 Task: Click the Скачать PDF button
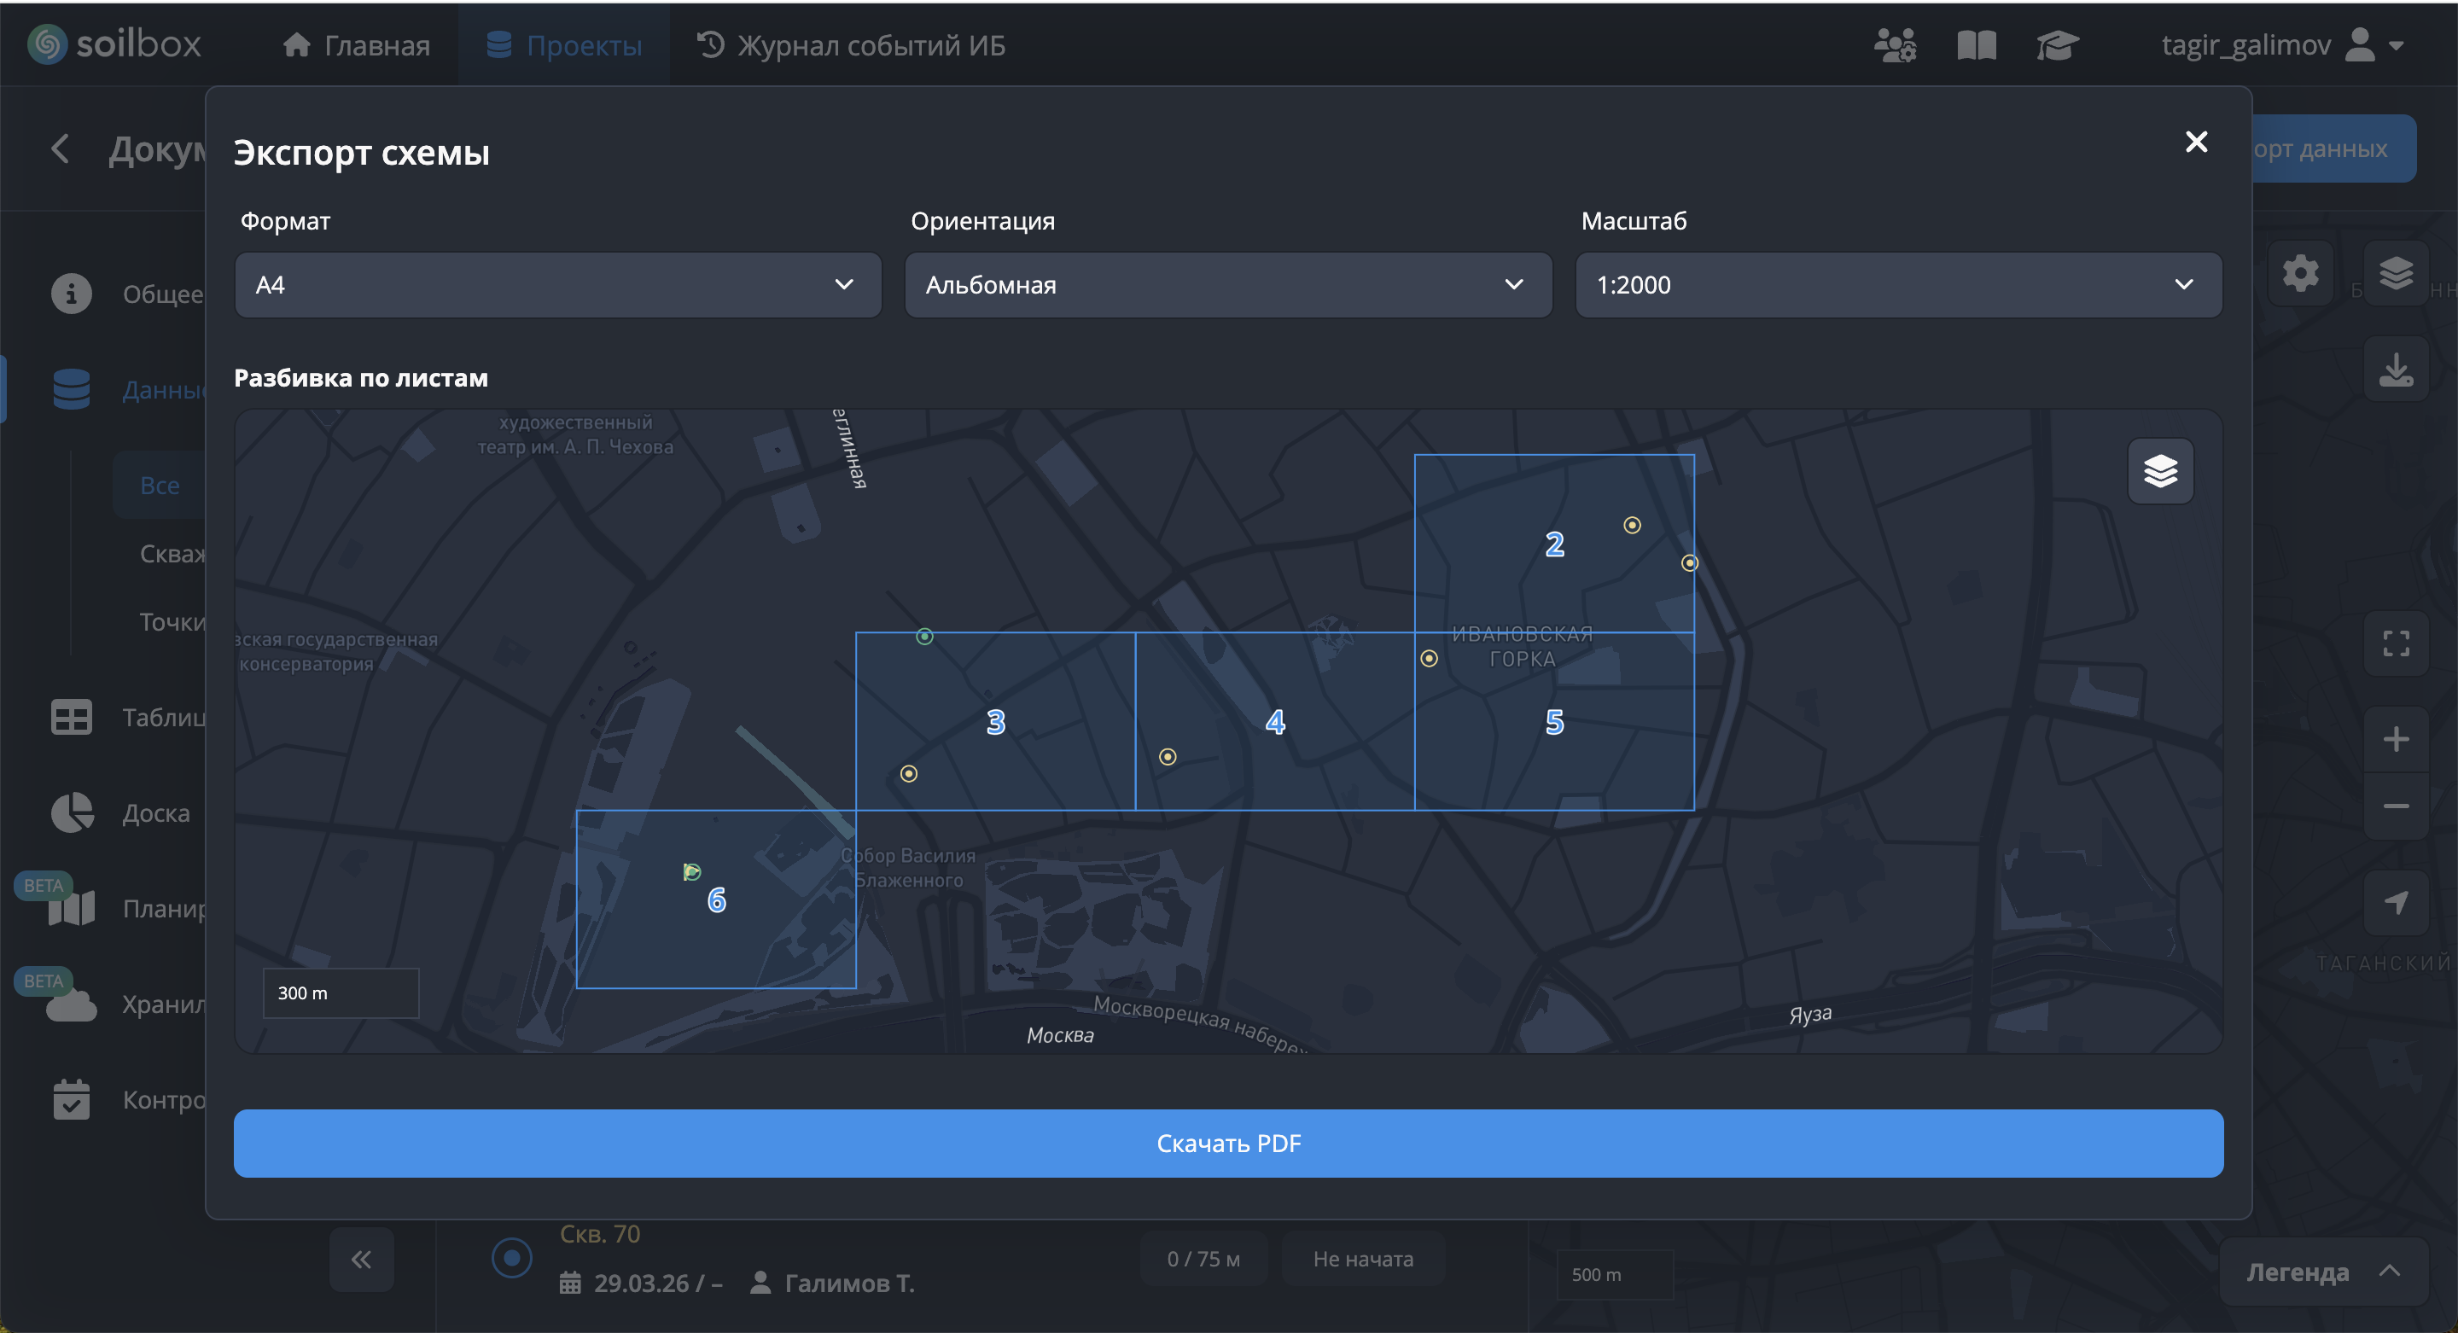pos(1228,1143)
